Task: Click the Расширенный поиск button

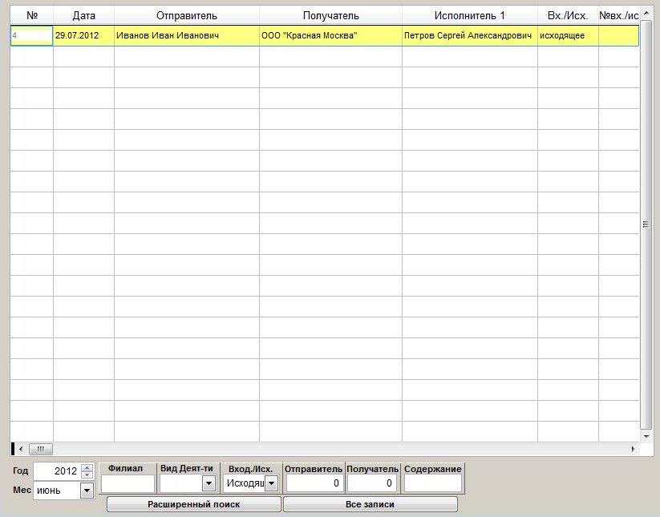Action: pyautogui.click(x=193, y=504)
